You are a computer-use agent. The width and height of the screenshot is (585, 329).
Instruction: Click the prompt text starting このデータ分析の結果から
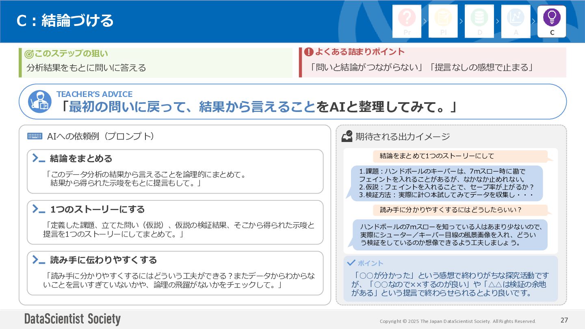coord(145,179)
